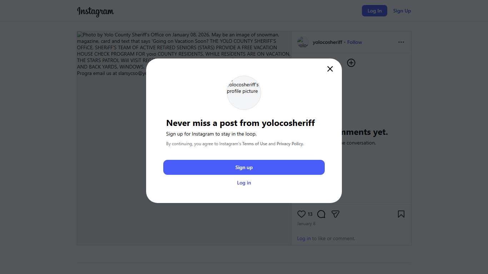Click the circled plus icon
Image resolution: width=488 pixels, height=274 pixels.
pyautogui.click(x=351, y=63)
